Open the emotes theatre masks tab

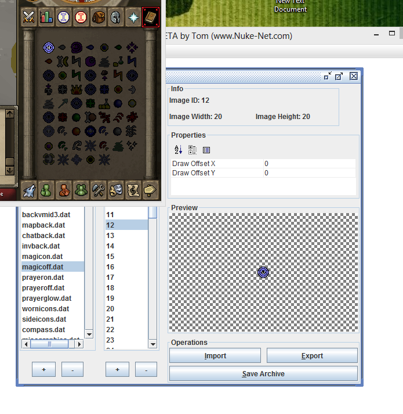click(116, 190)
